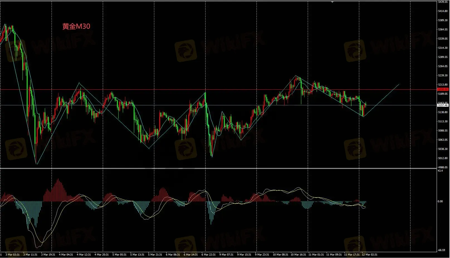
Task: Click the chart shift triangle marker at top
Action: pyautogui.click(x=332, y=2)
